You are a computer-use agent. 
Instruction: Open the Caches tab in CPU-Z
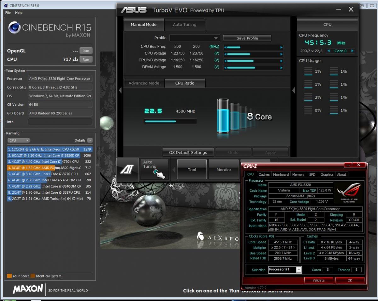coord(264,174)
